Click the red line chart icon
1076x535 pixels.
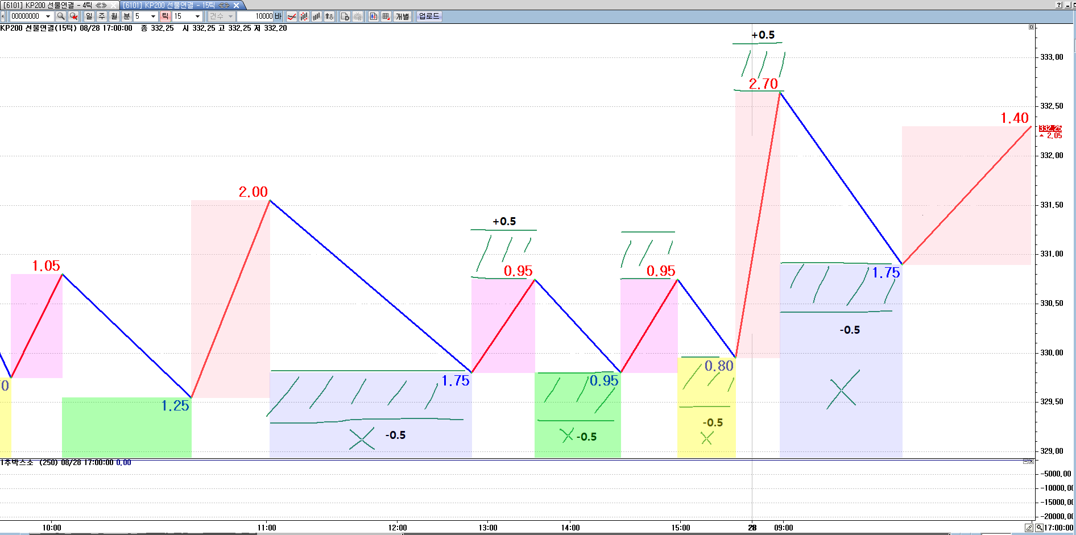[291, 16]
